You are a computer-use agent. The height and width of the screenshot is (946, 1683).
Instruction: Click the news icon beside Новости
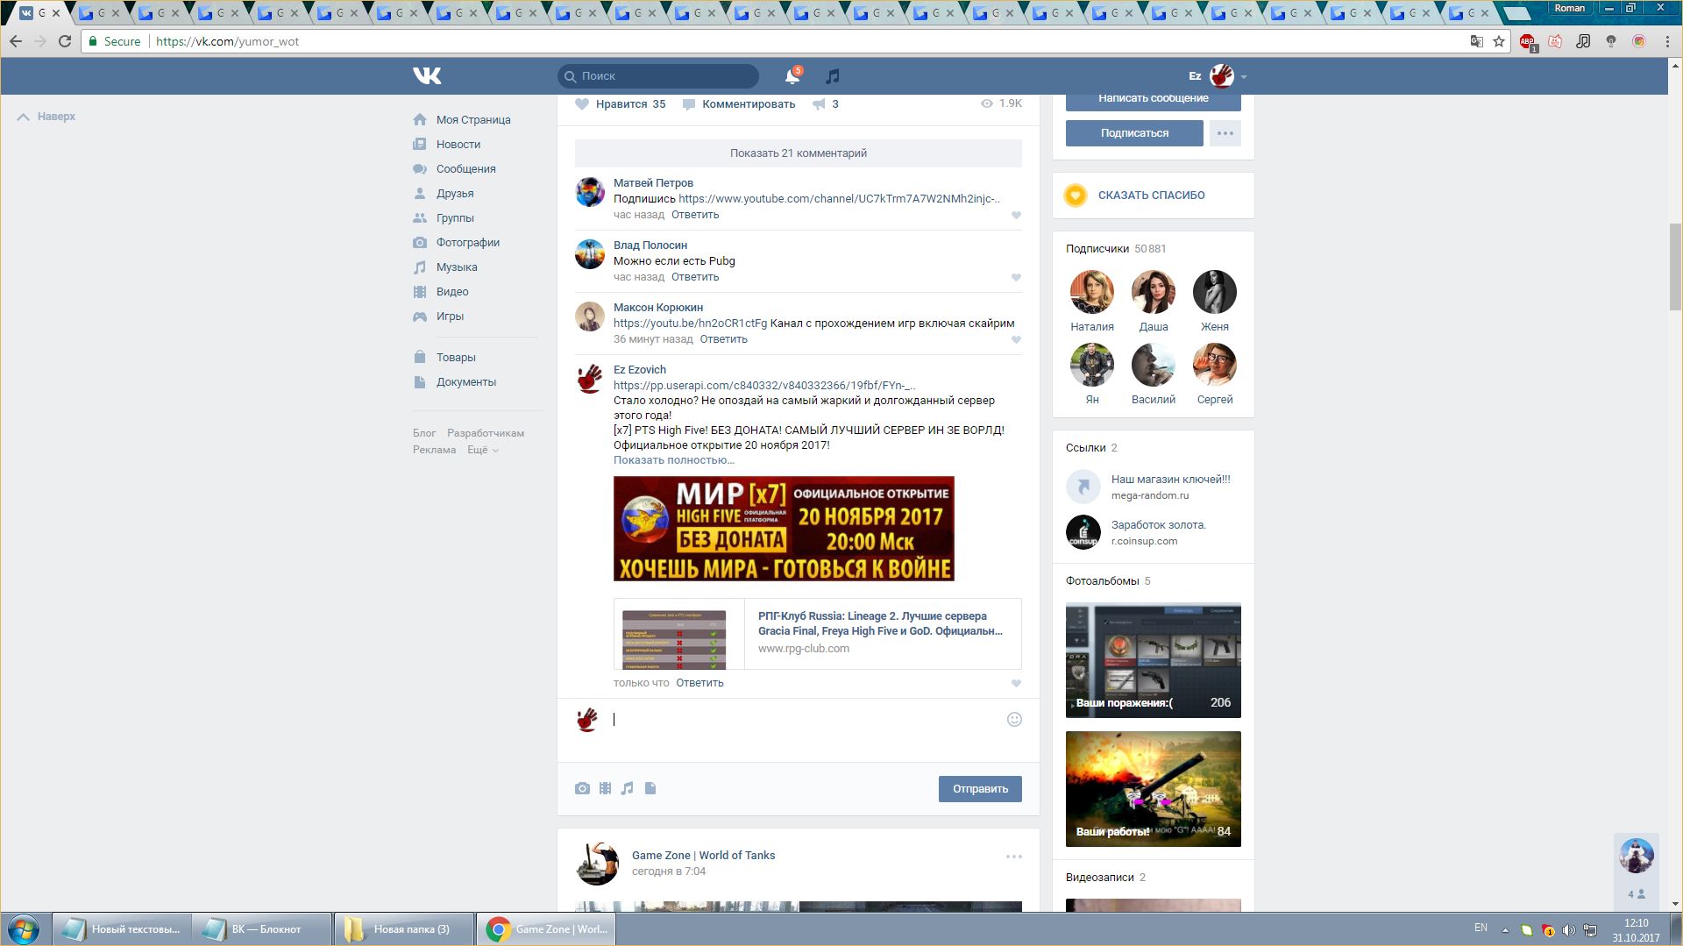pyautogui.click(x=420, y=145)
